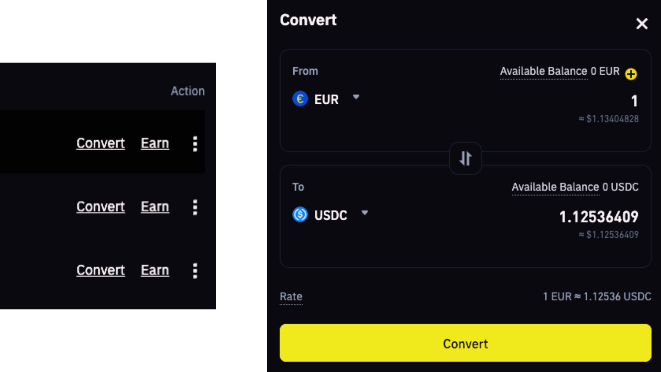Click the yellow plus add-funds icon
Viewport: 661px width, 372px height.
tap(631, 74)
